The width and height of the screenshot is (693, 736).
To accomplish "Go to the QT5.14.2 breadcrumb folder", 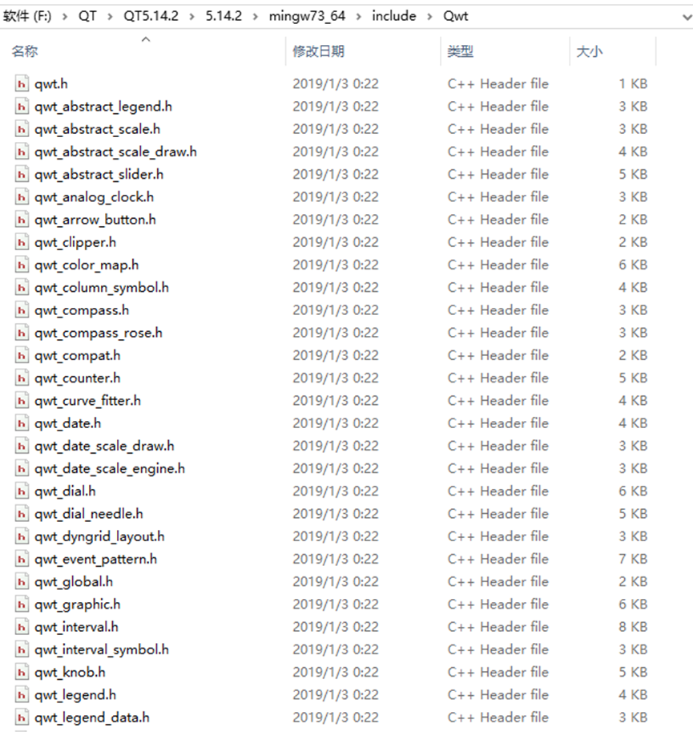I will (151, 16).
